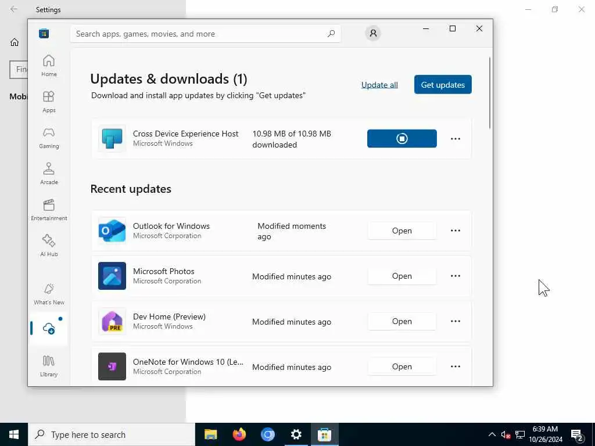Open AI Hub in the Store sidebar

49,246
